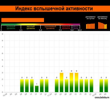Select the 'красный уровень' scale segment
The height and width of the screenshot is (99, 110).
(x=66, y=27)
